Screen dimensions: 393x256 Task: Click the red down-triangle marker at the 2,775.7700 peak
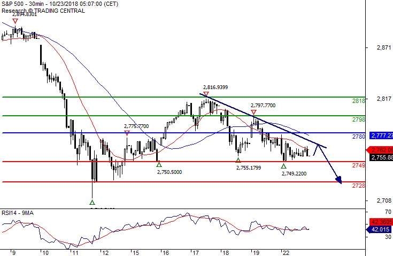[x=127, y=133]
